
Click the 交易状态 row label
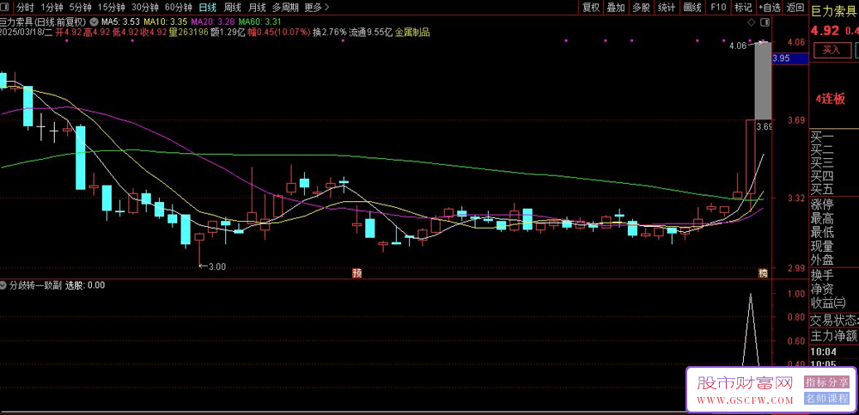pyautogui.click(x=834, y=320)
